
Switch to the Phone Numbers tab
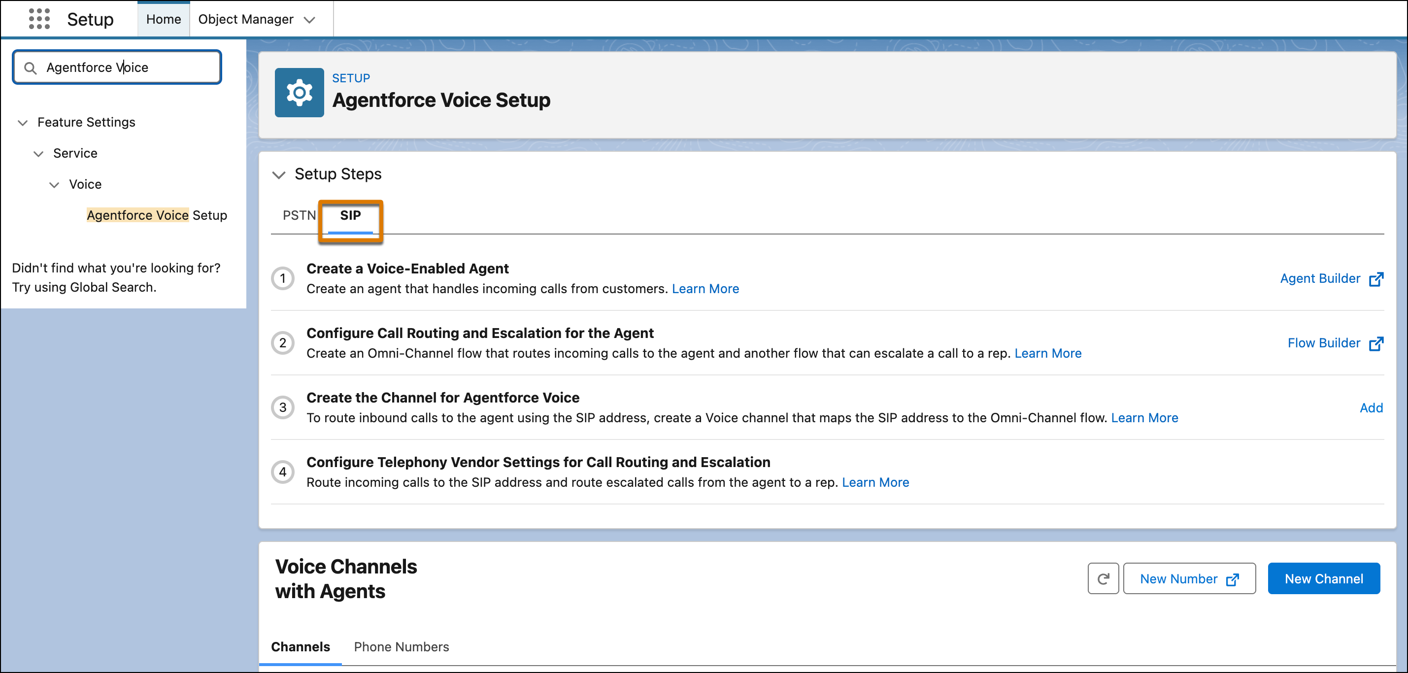(402, 647)
